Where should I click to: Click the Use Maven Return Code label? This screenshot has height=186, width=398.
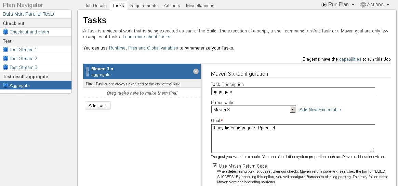[x=243, y=166]
